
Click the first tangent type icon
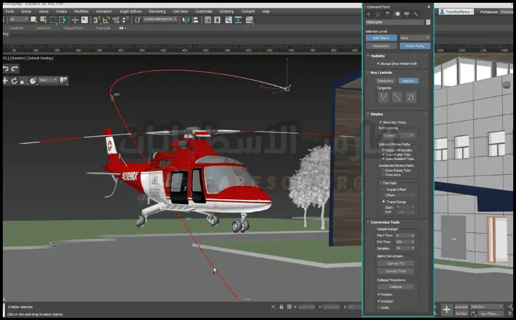tap(383, 97)
